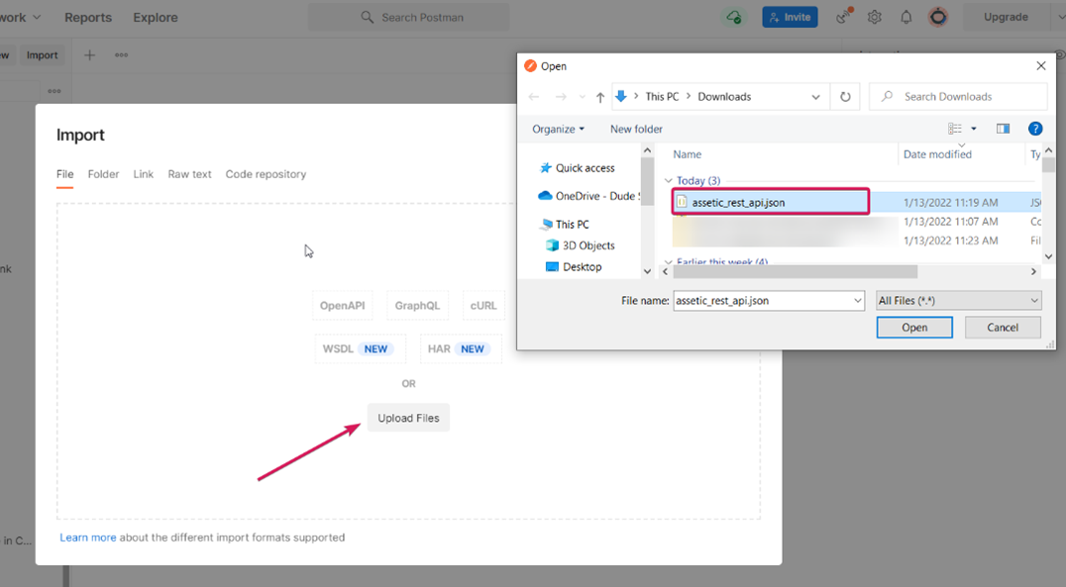Click the 1/13/2022 11:07 AM date cell
The height and width of the screenshot is (587, 1066).
[x=950, y=222]
